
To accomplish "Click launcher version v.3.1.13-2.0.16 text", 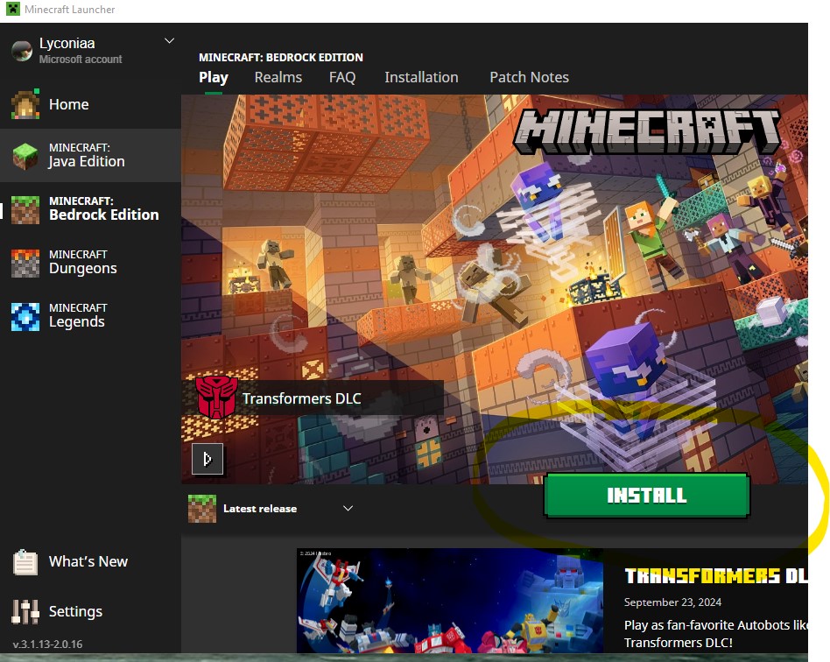I will (47, 644).
